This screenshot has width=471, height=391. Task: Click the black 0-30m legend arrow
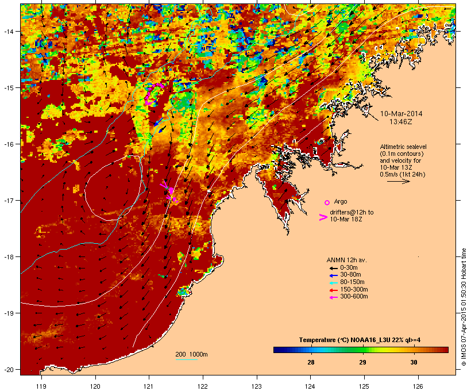(333, 268)
